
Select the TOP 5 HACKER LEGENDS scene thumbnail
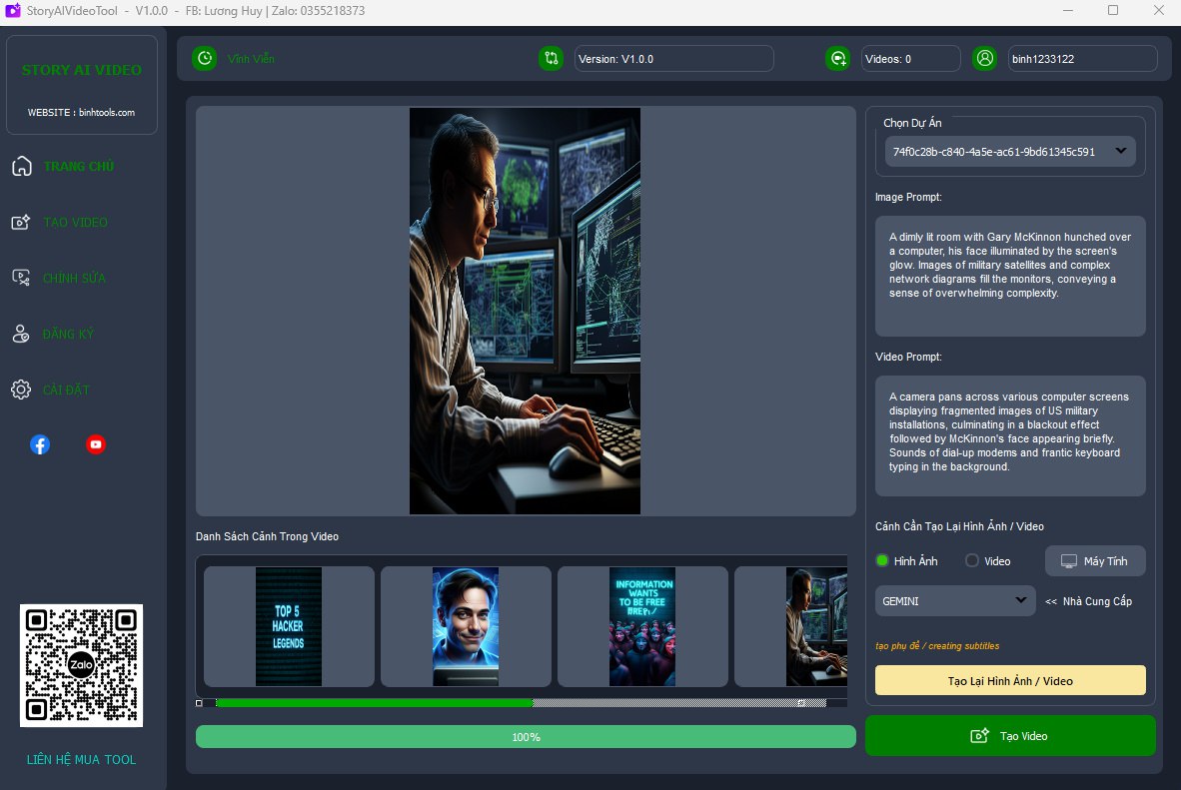[x=289, y=626]
